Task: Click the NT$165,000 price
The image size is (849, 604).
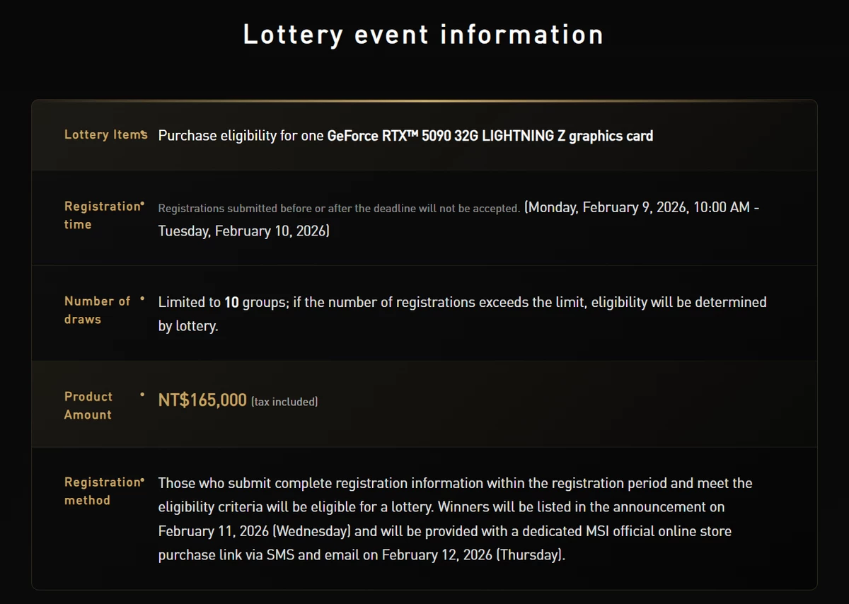Action: click(202, 400)
